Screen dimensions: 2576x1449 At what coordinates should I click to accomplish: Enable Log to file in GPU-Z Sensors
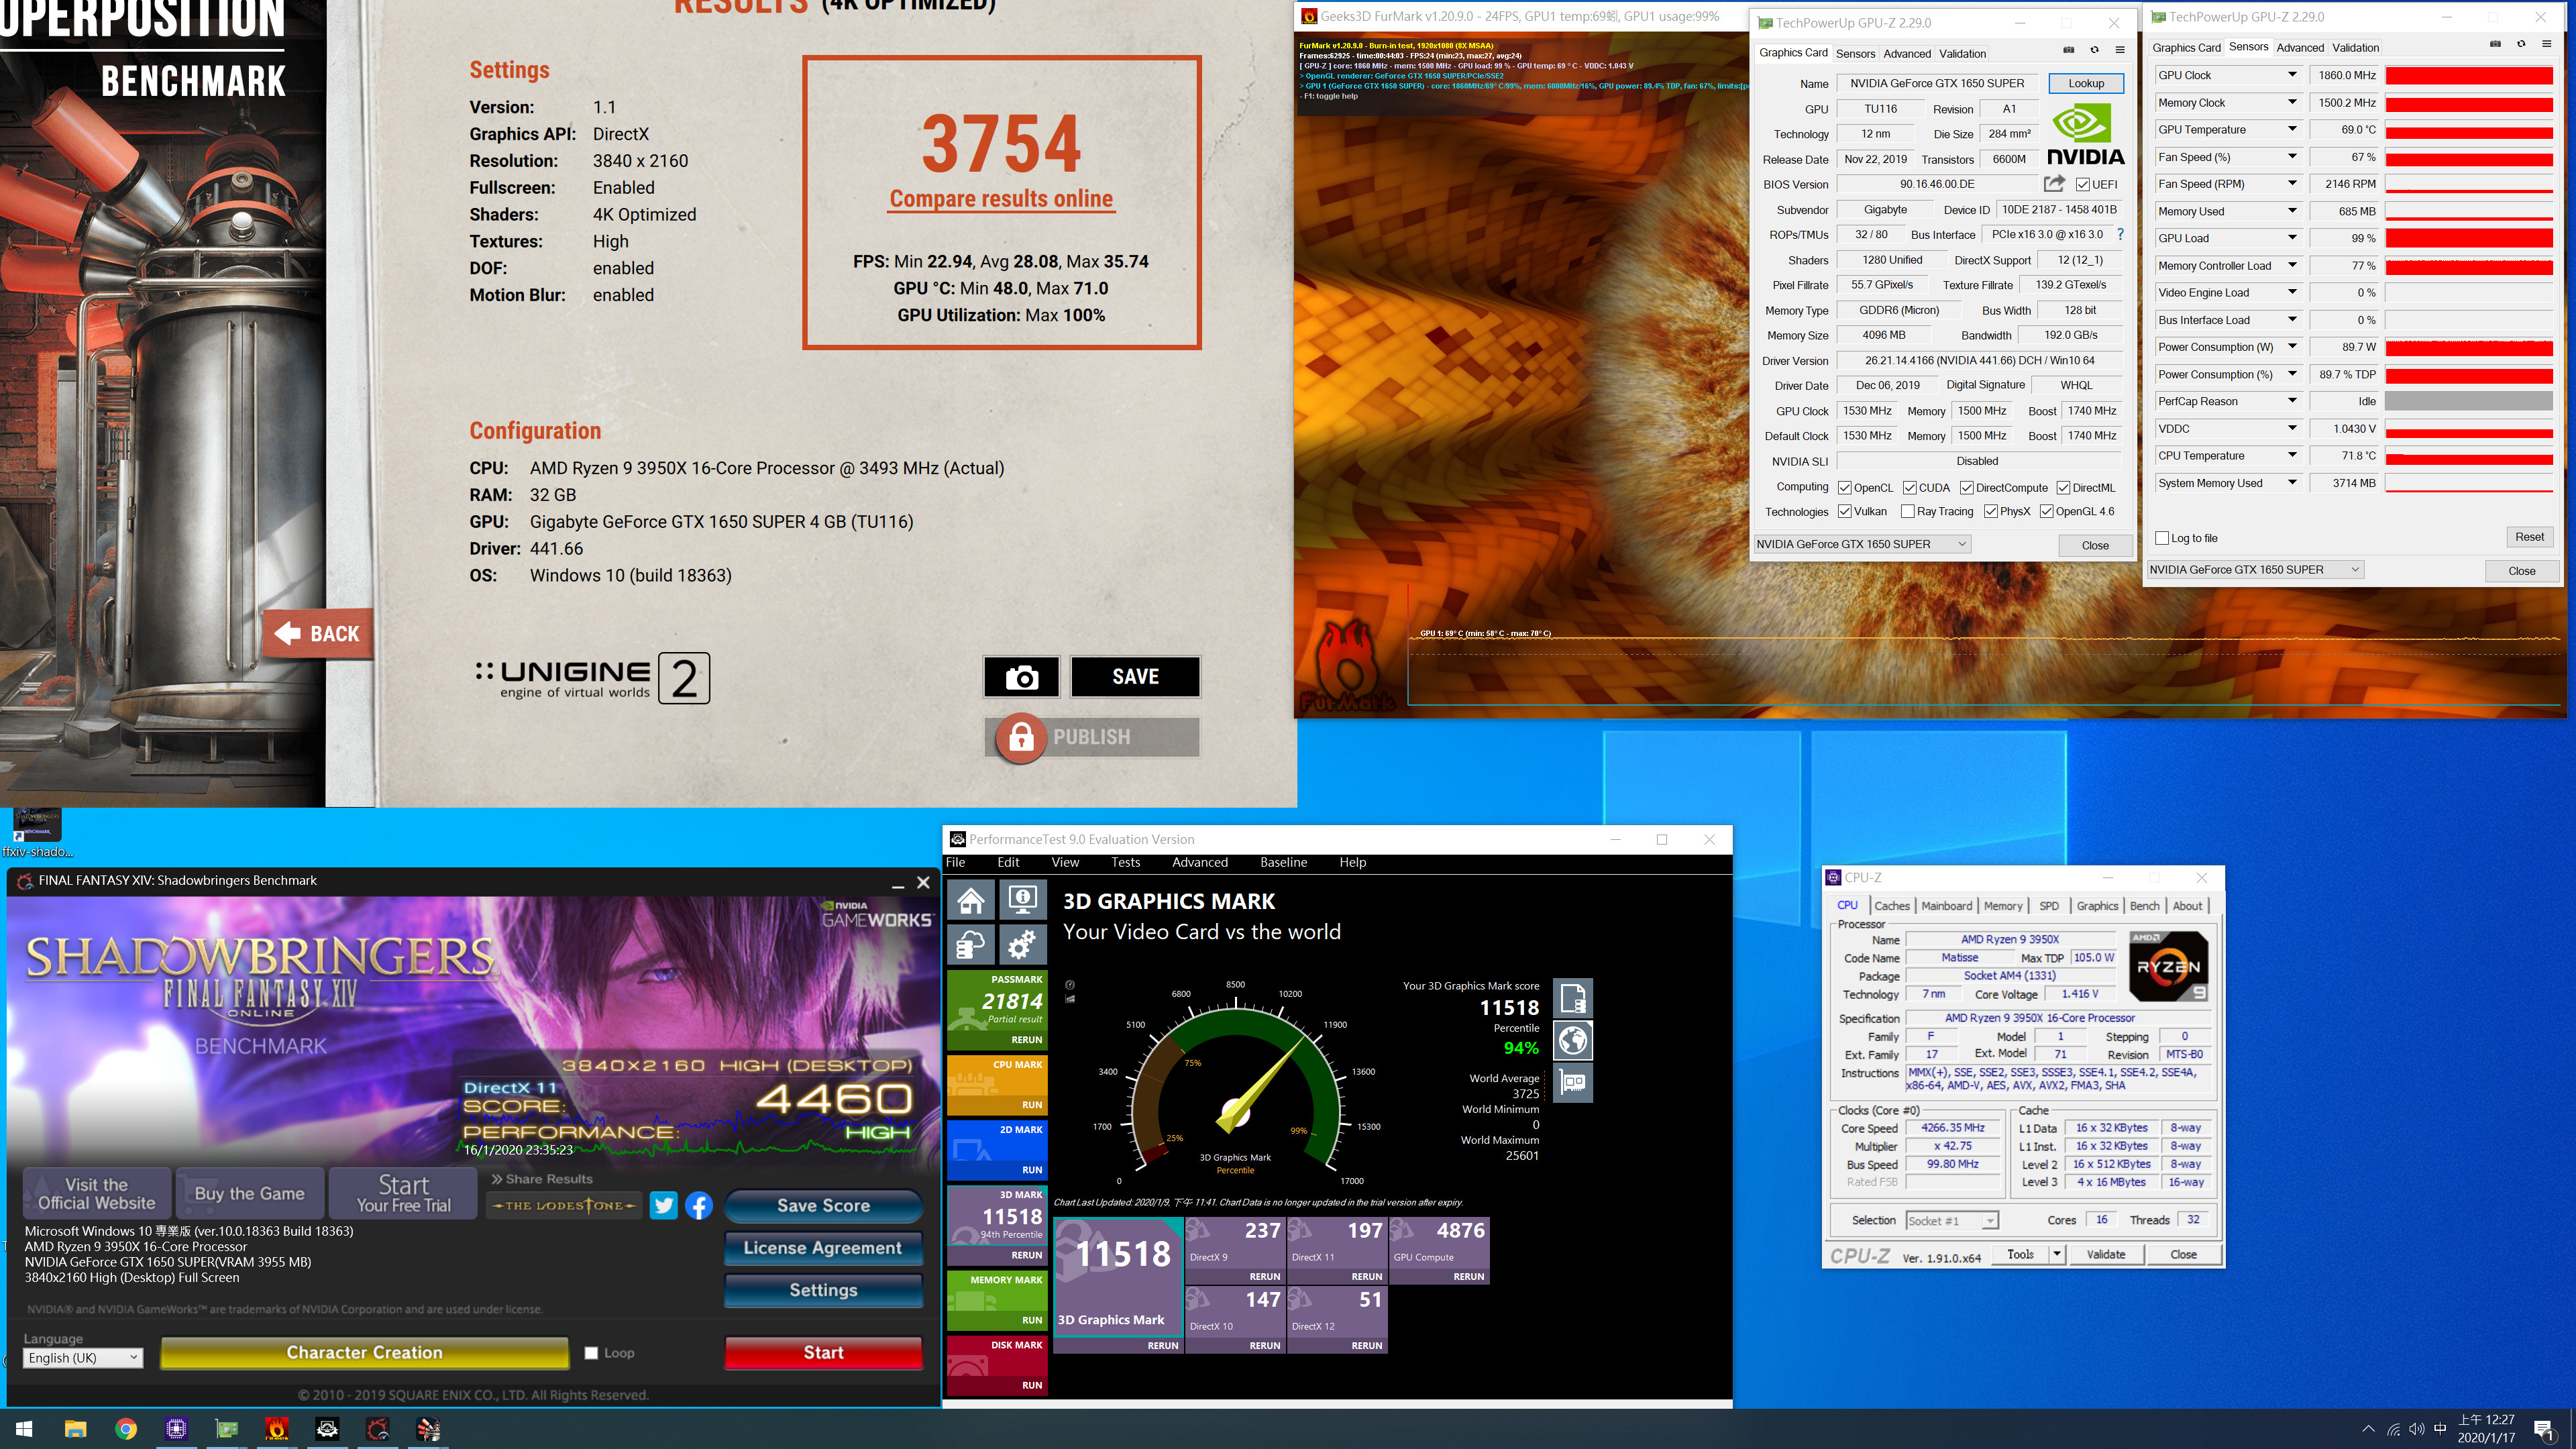pos(2162,538)
